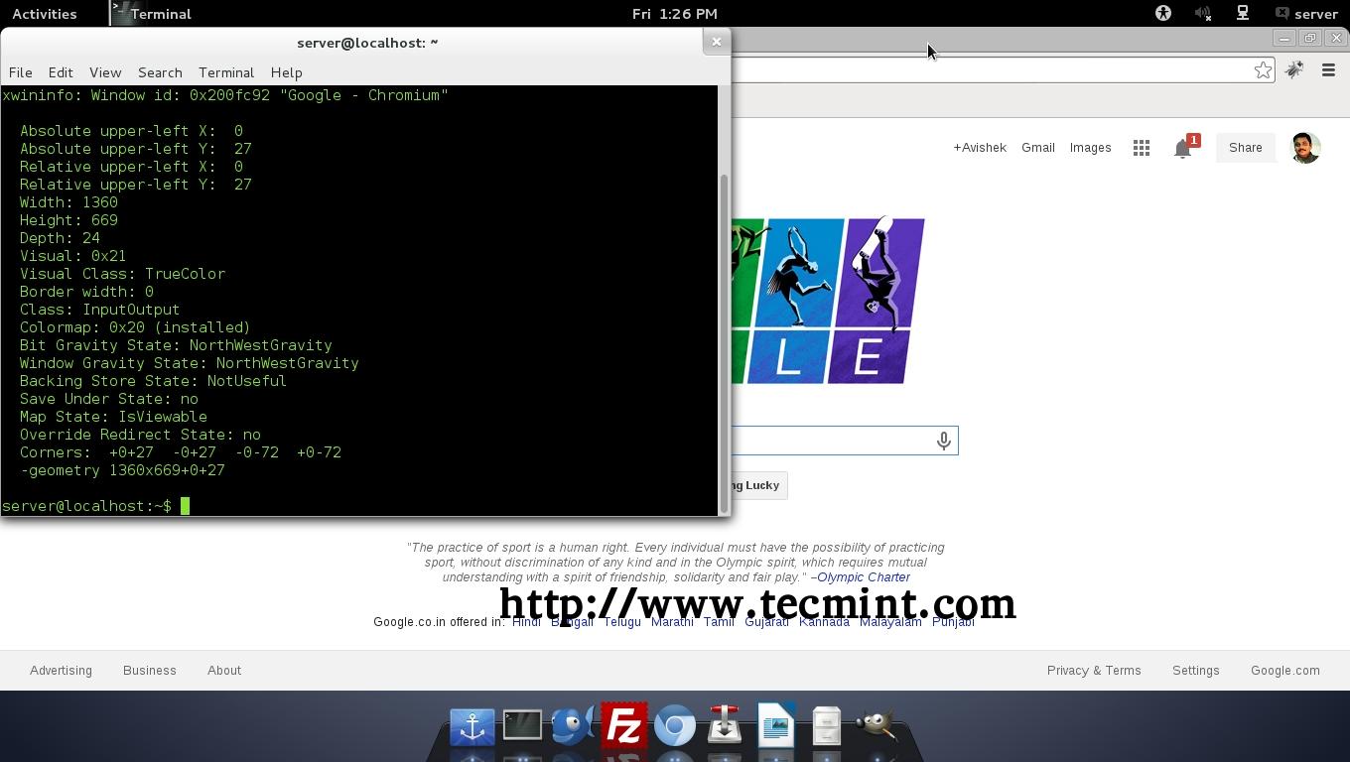This screenshot has height=762, width=1350.
Task: Open the Google apps grid
Action: click(x=1141, y=147)
